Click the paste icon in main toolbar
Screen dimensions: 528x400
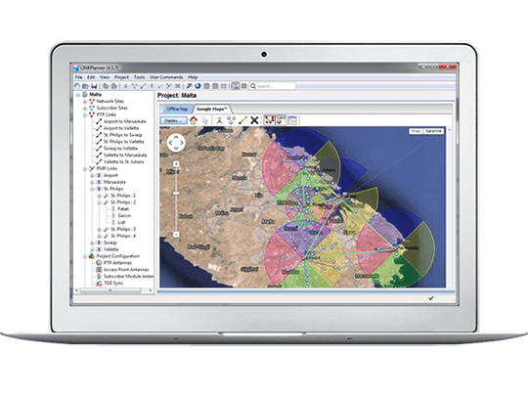click(114, 86)
